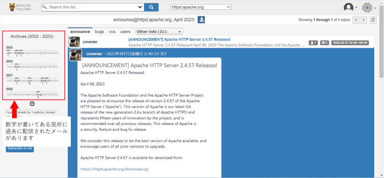
Task: Expand older archive years with the down arrow
Action: click(x=32, y=104)
